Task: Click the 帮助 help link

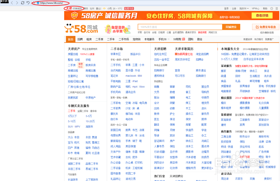Action: [265, 9]
